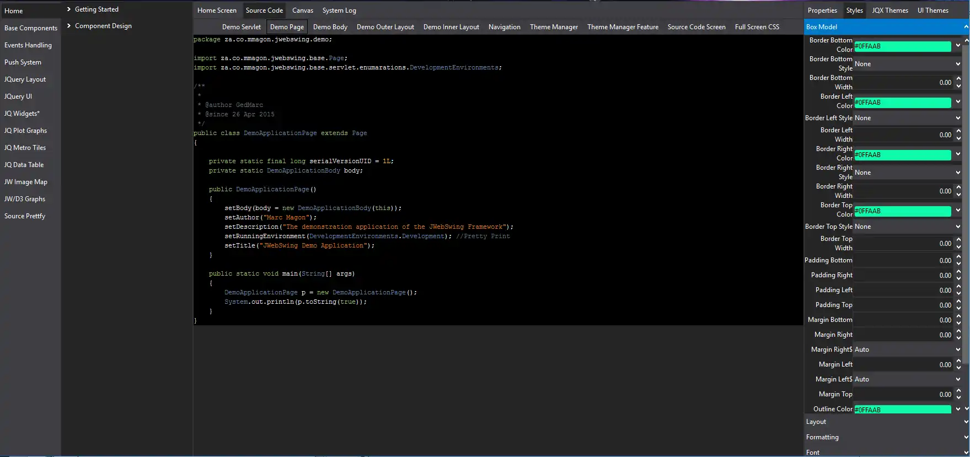Viewport: 970px width, 457px height.
Task: Collapse the Box Model section chevron
Action: [x=966, y=27]
